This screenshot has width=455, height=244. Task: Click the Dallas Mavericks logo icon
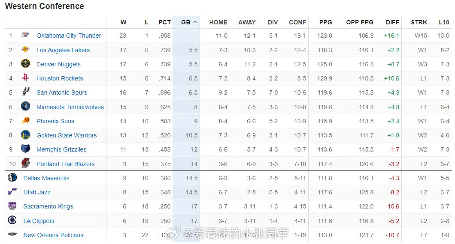[x=12, y=177]
